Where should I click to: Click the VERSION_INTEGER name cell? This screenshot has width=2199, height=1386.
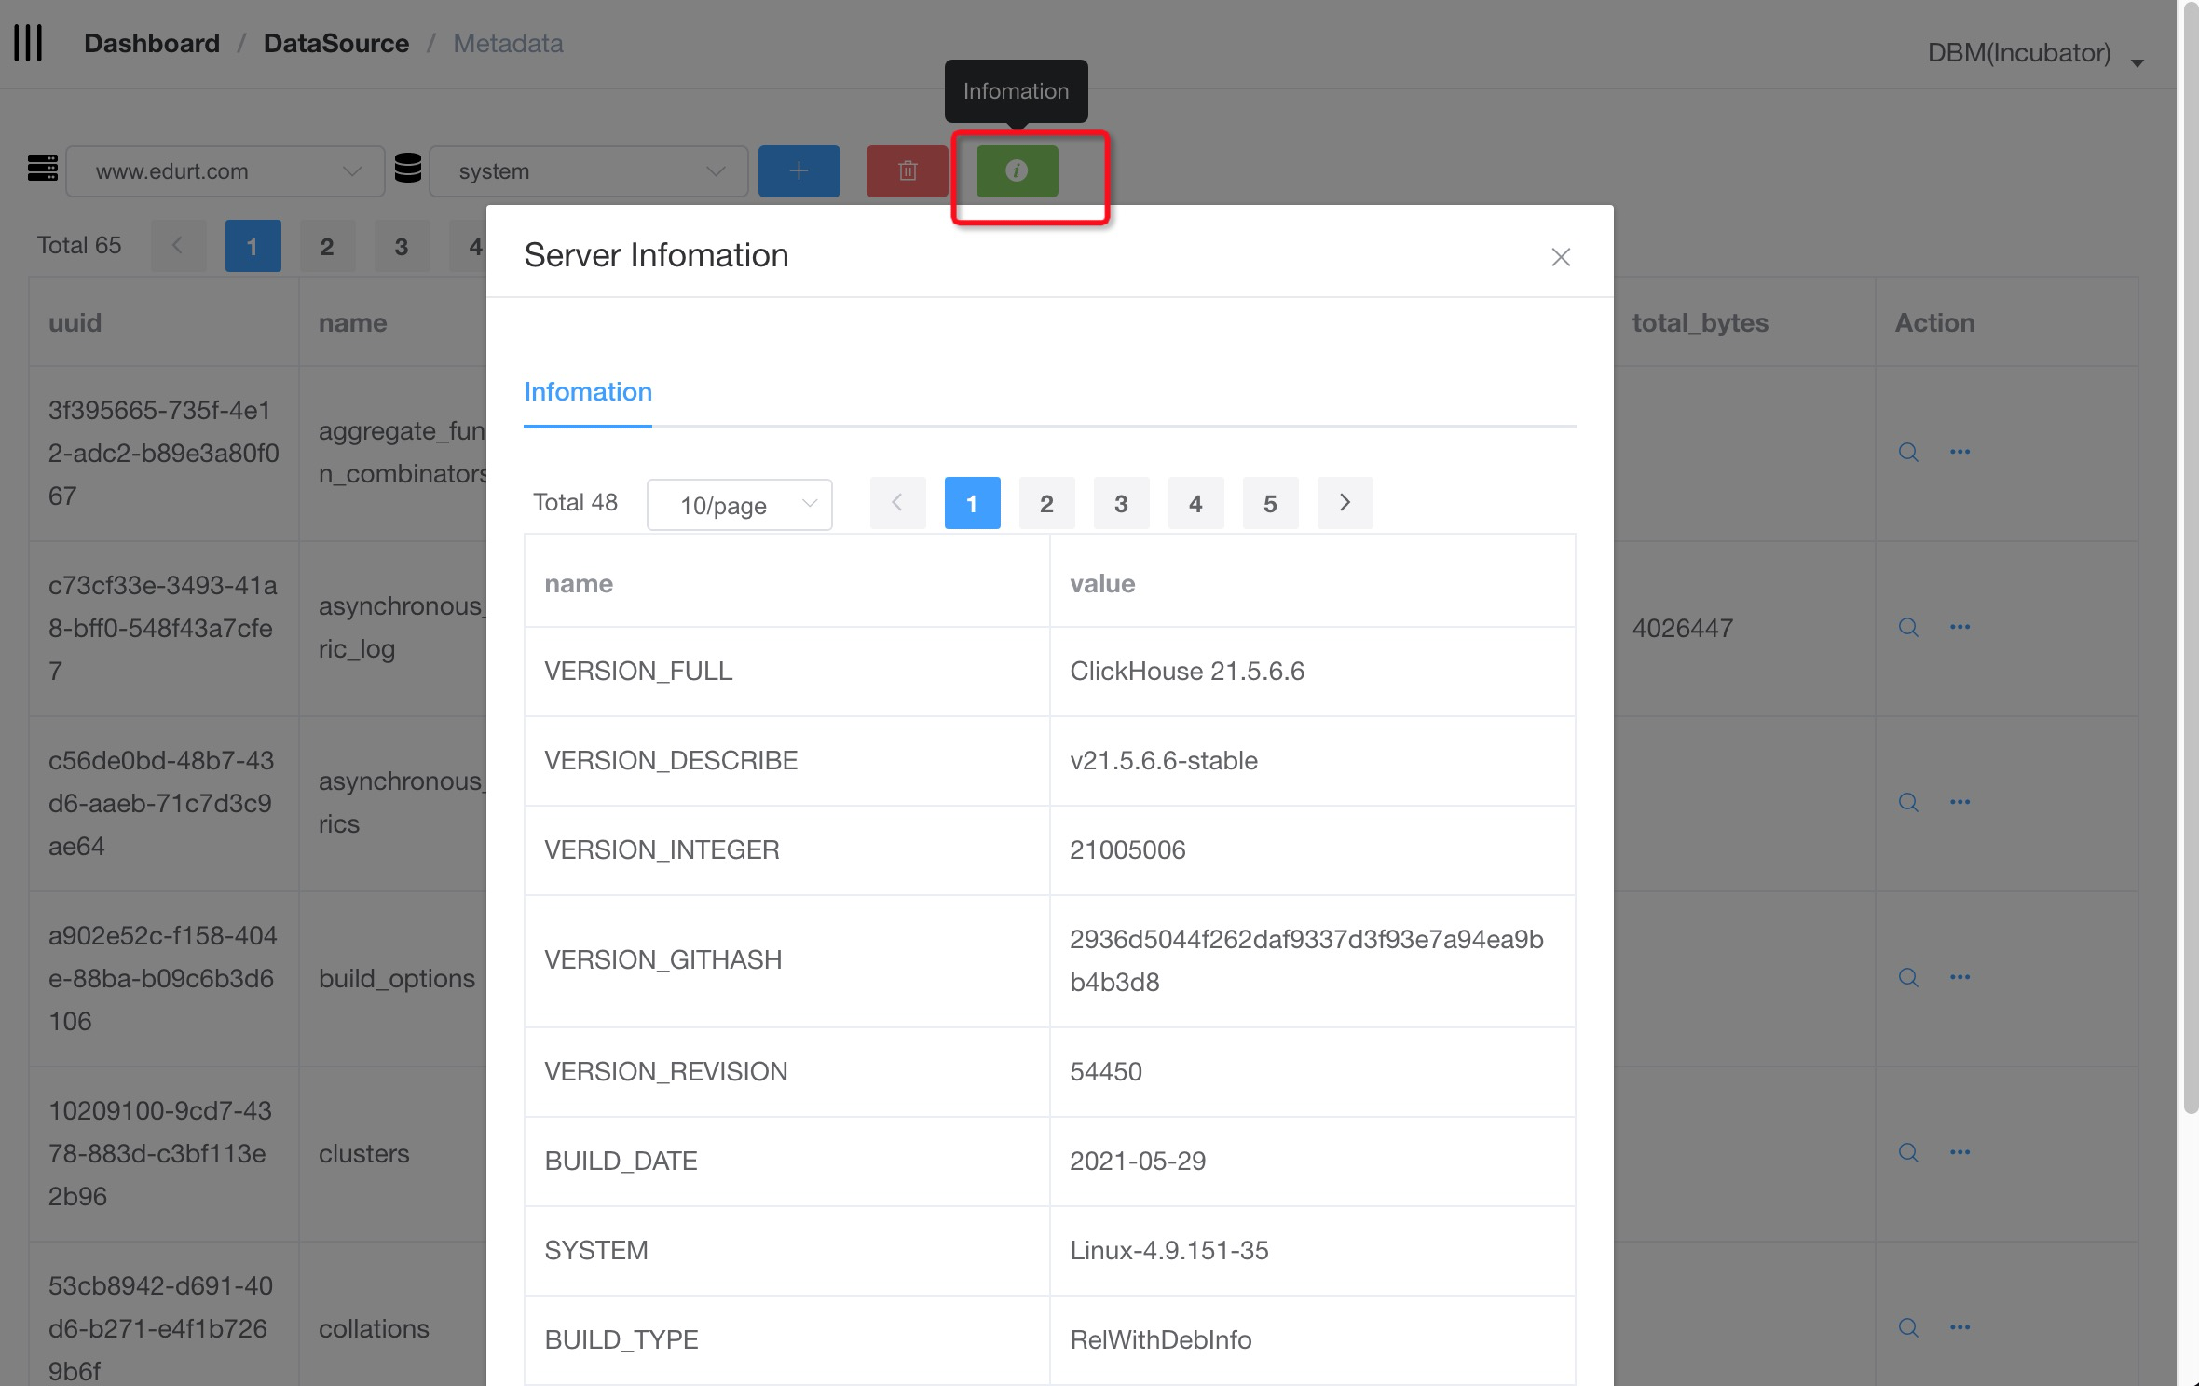coord(786,850)
